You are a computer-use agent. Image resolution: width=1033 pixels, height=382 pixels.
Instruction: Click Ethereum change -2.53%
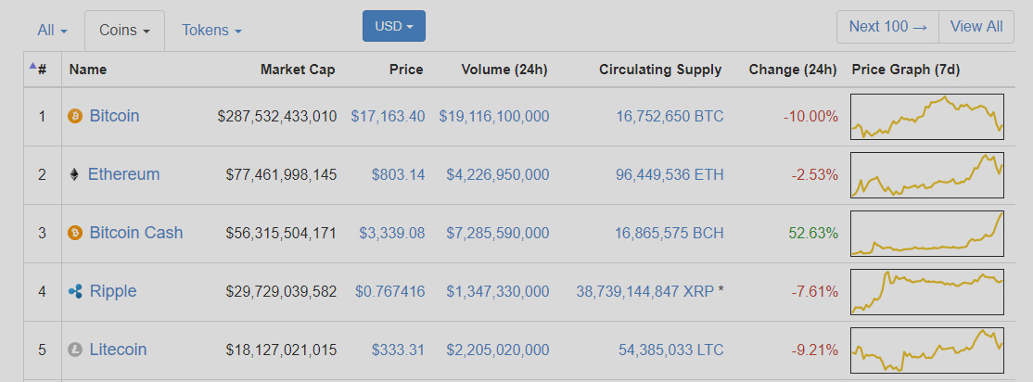point(815,174)
